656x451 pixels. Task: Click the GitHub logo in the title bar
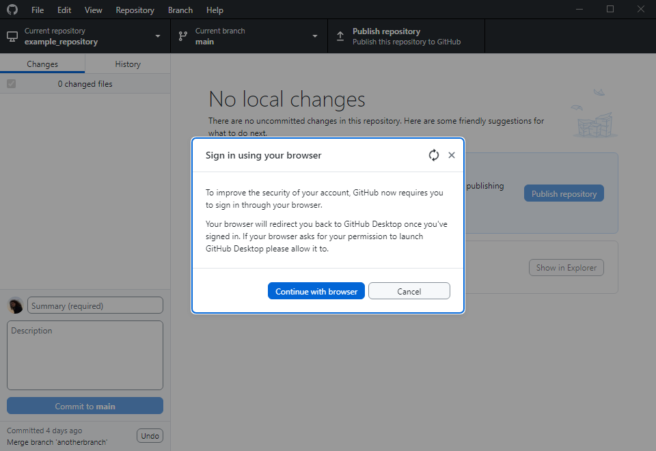click(x=12, y=9)
